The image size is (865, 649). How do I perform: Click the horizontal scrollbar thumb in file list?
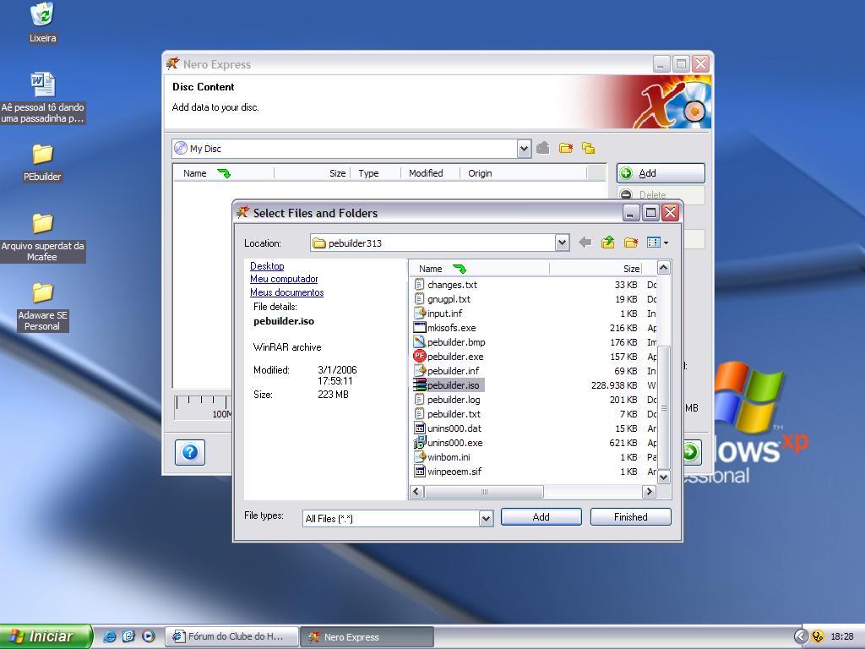click(484, 491)
